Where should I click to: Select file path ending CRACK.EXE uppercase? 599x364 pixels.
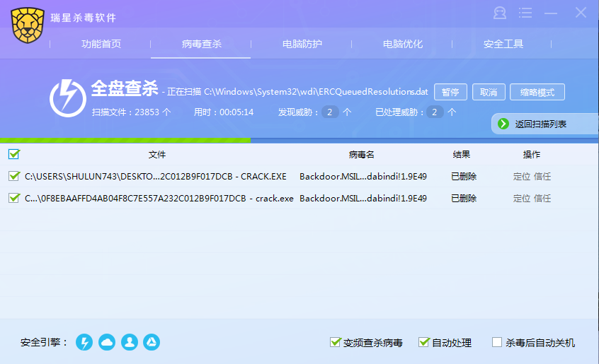(156, 177)
